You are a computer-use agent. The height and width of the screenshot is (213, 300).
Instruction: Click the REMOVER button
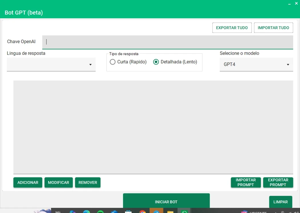tap(88, 182)
